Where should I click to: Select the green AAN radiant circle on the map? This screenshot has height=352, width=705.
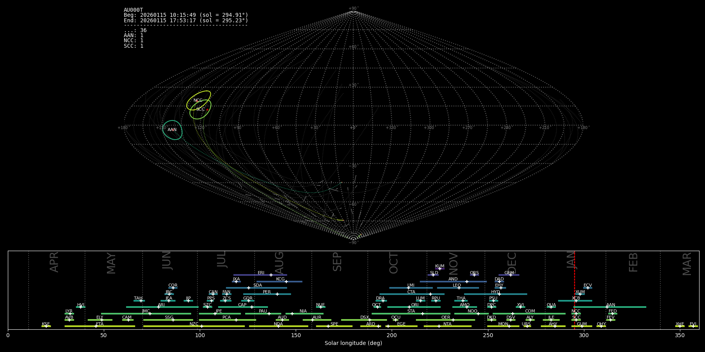pos(172,130)
